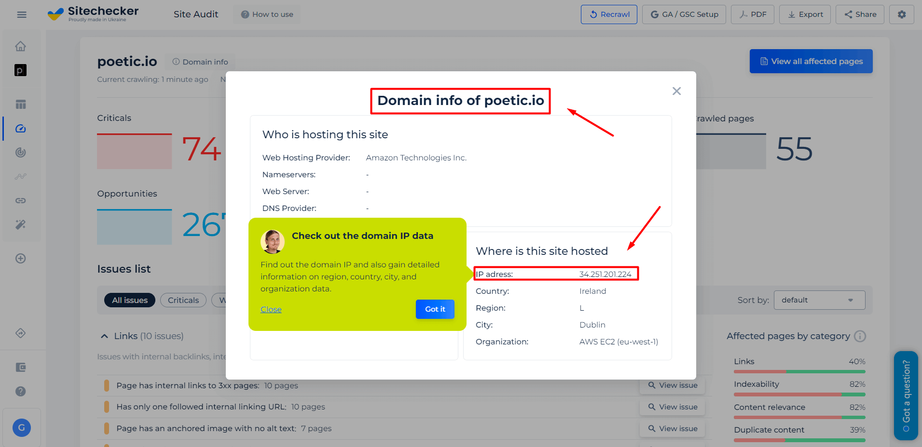Screen dimensions: 922x447
Task: Click the Indexability category progress bar
Action: 799,394
